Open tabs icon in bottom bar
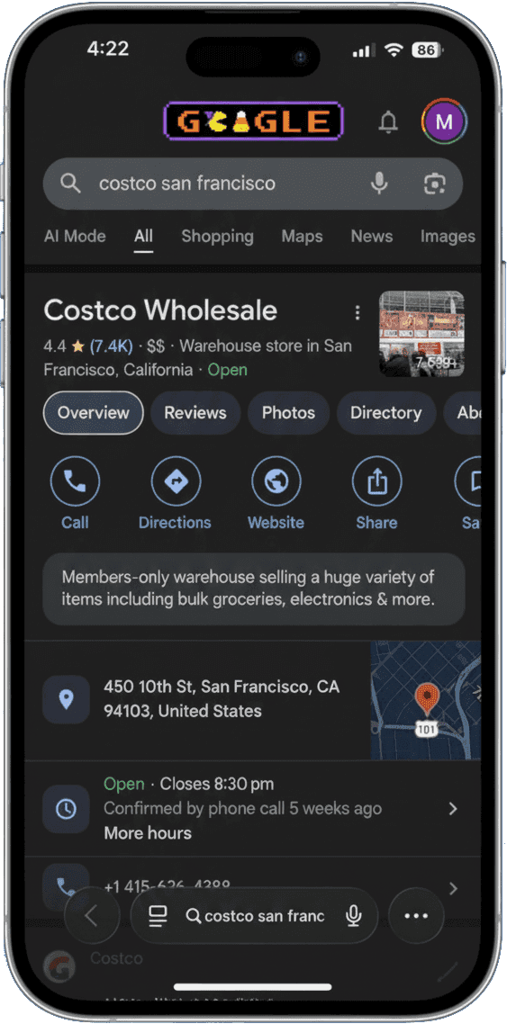This screenshot has width=507, height=1024. click(x=158, y=916)
